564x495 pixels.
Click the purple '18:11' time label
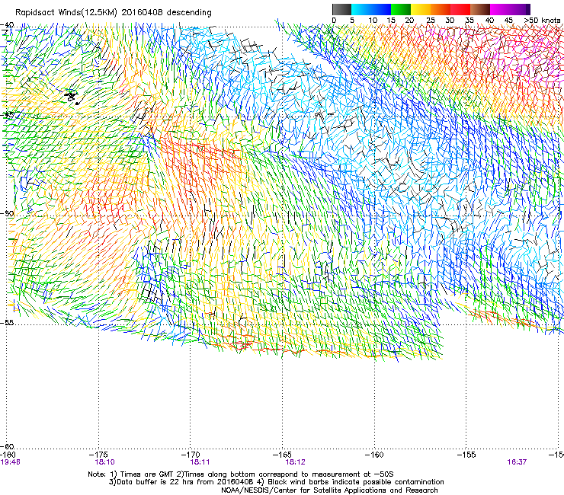(200, 462)
